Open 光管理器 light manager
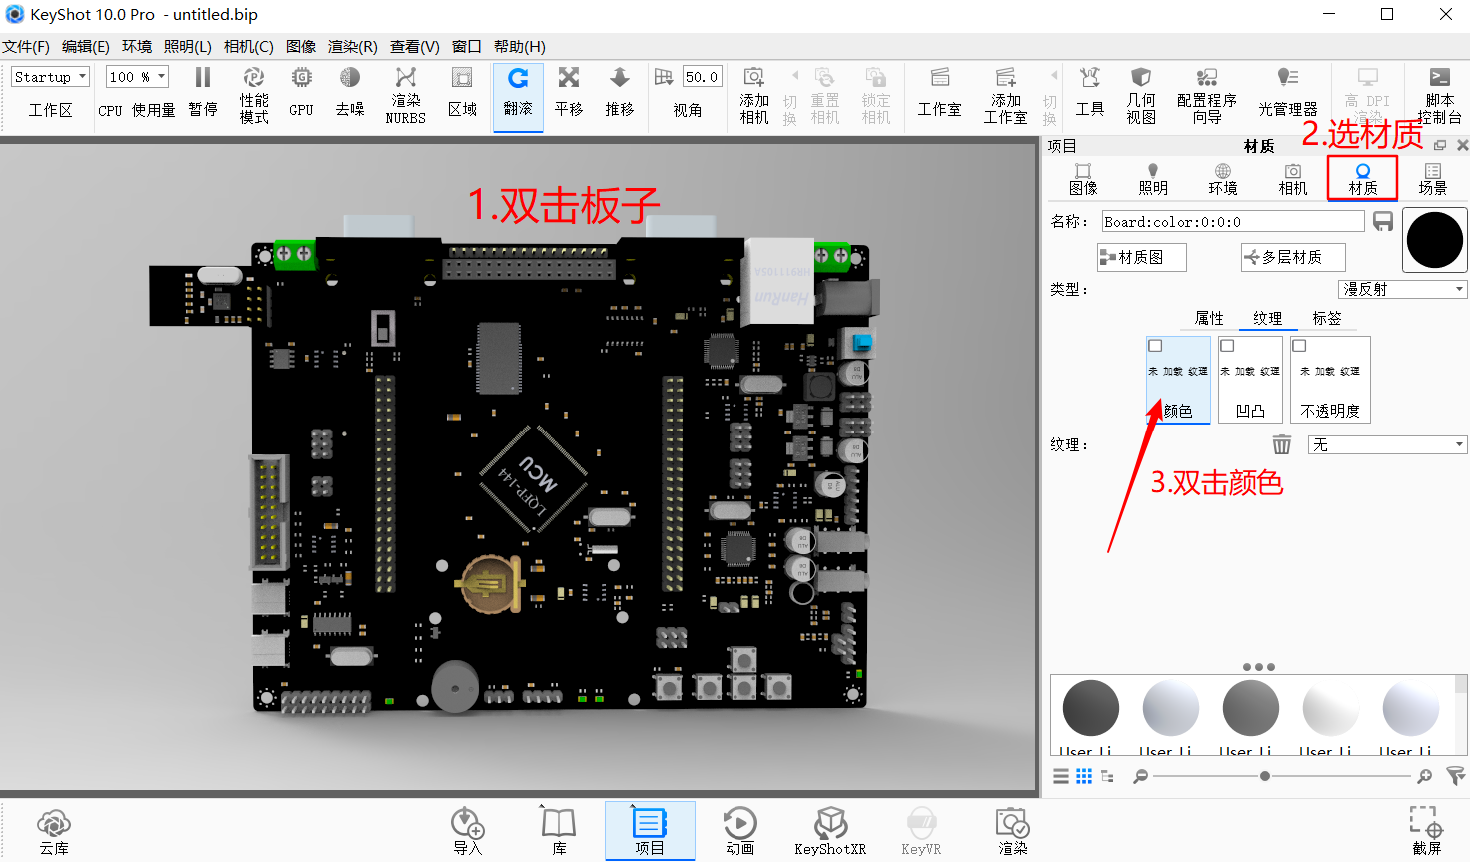Viewport: 1470px width, 862px height. 1288,92
